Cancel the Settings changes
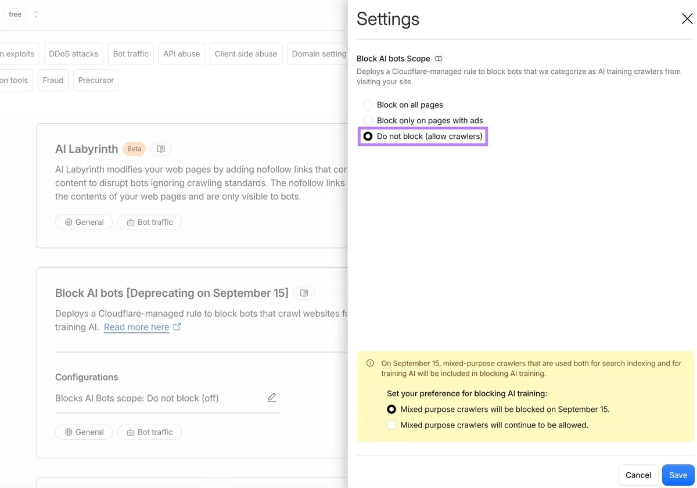This screenshot has width=697, height=488. coord(638,475)
